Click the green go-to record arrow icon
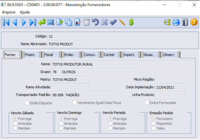Viewport: 200px width, 140px height. (42, 23)
